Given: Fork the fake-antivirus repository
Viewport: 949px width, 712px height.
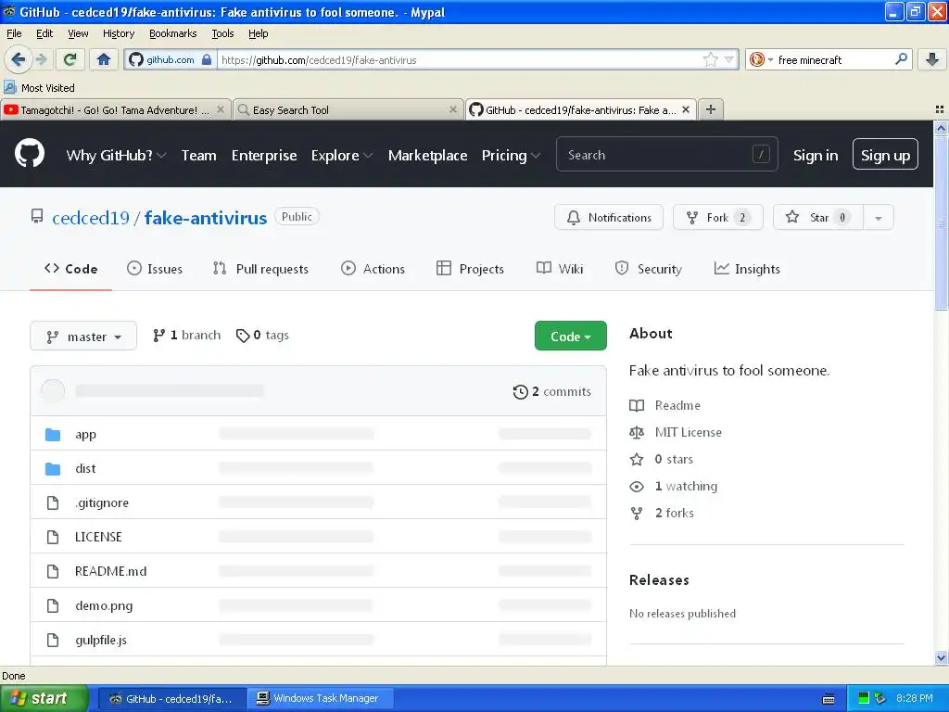Looking at the screenshot, I should (718, 217).
